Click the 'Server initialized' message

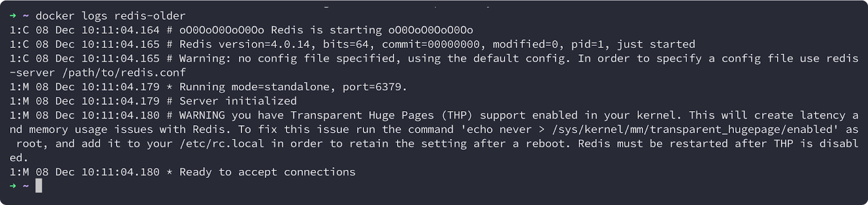point(238,101)
